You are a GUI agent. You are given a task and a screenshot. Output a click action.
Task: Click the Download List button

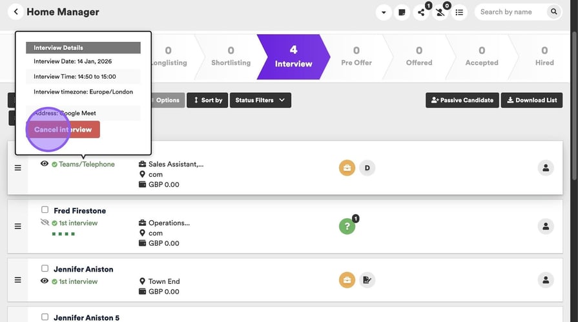[532, 100]
